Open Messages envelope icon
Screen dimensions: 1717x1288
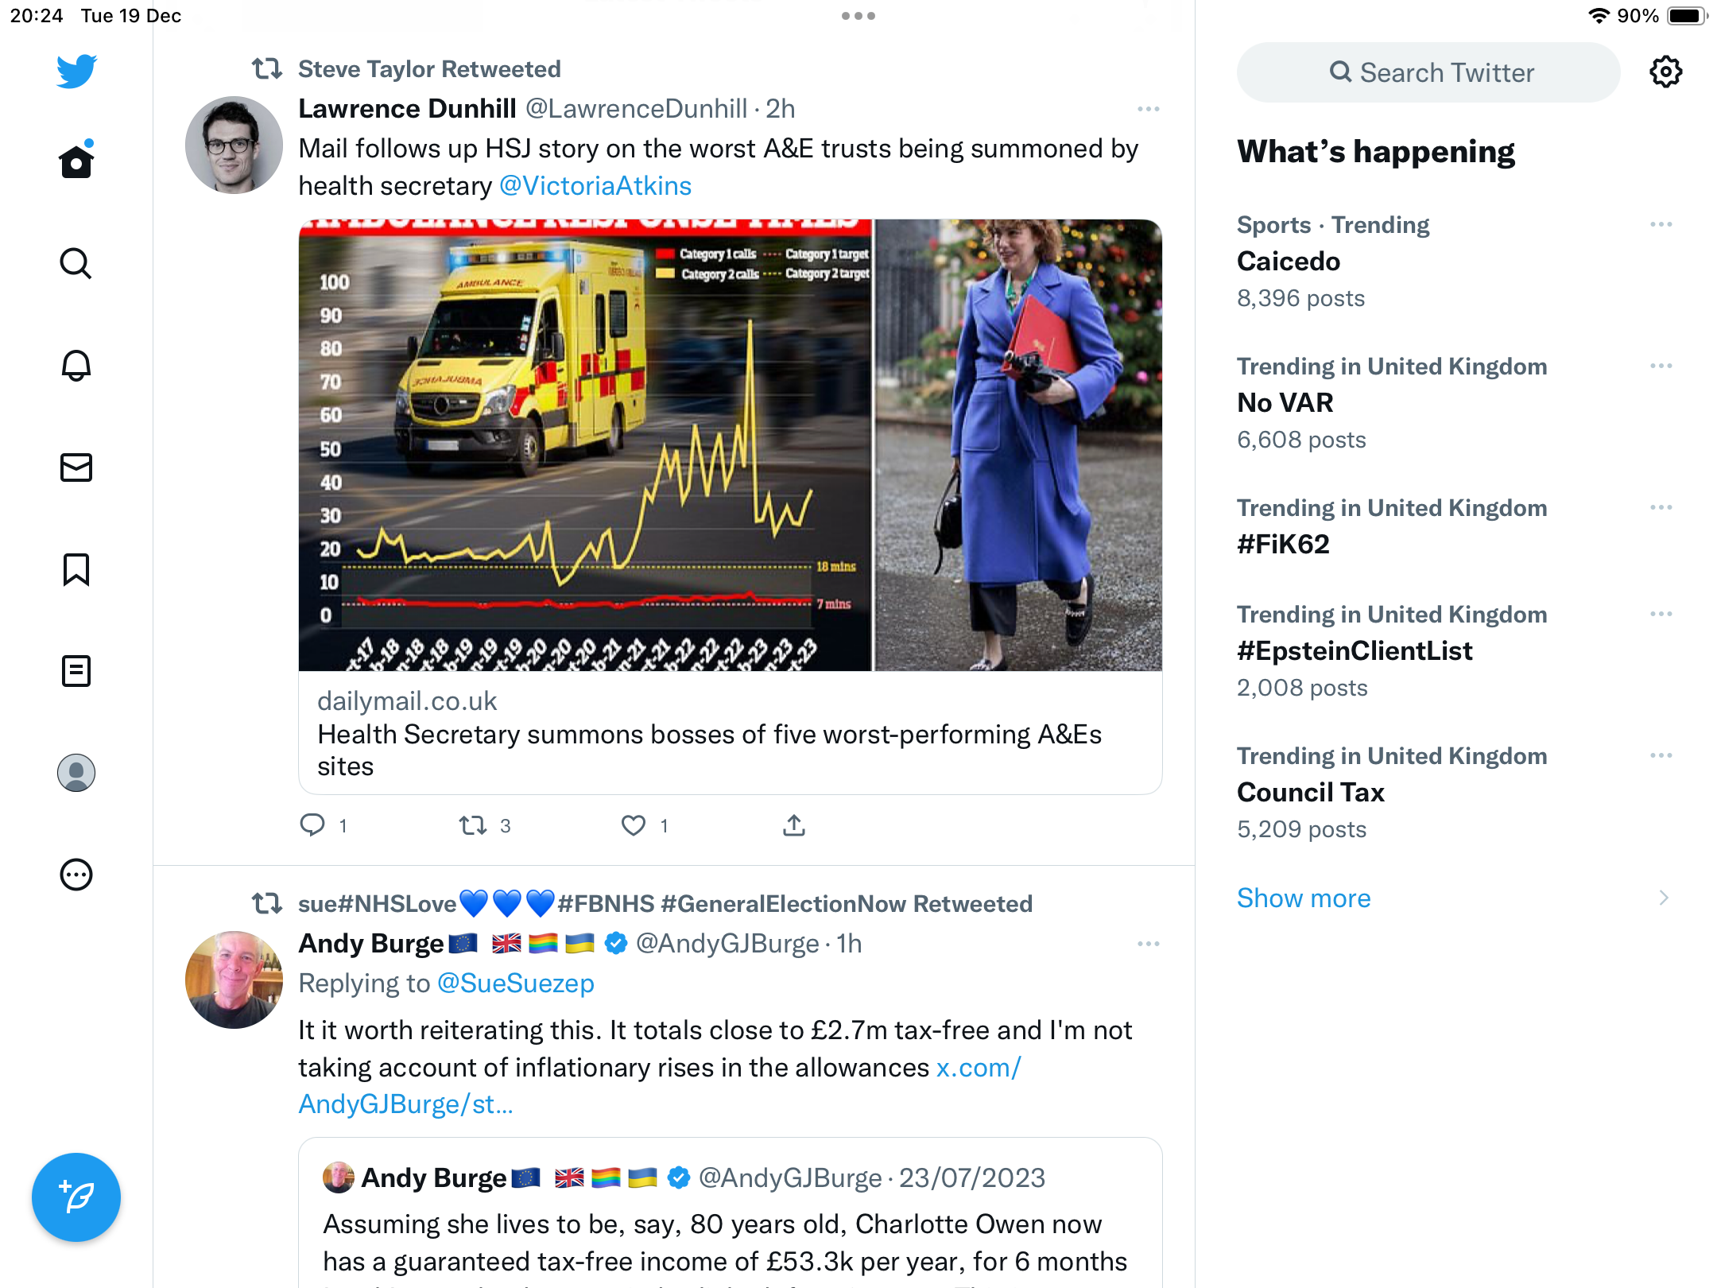pyautogui.click(x=76, y=467)
